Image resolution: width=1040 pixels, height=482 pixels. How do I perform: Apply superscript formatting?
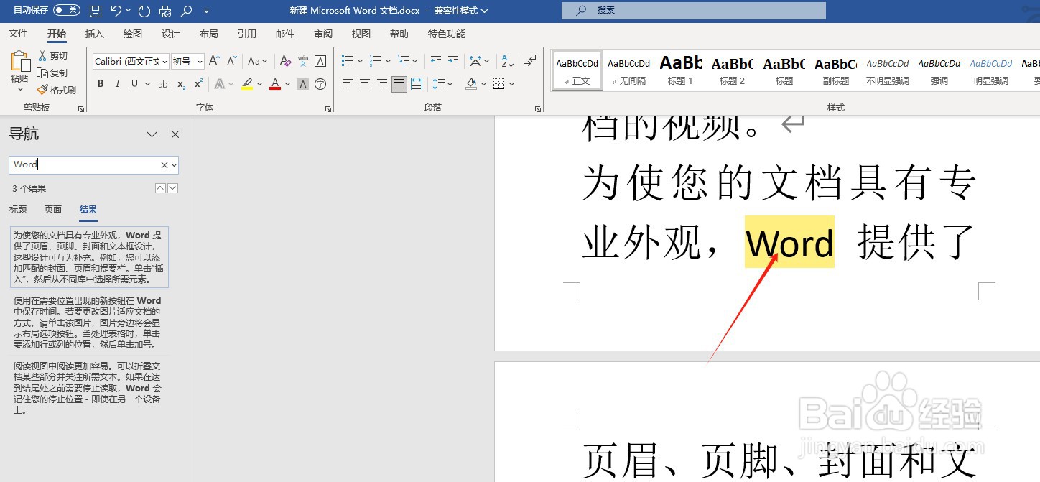point(198,85)
